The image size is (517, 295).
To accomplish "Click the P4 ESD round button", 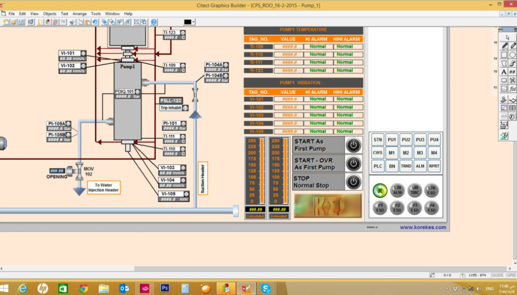I will click(432, 208).
